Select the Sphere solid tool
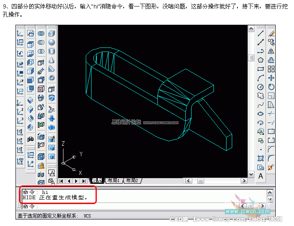294x226 pixels. tap(52, 42)
